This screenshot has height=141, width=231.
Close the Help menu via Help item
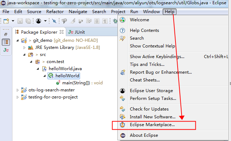[169, 12]
